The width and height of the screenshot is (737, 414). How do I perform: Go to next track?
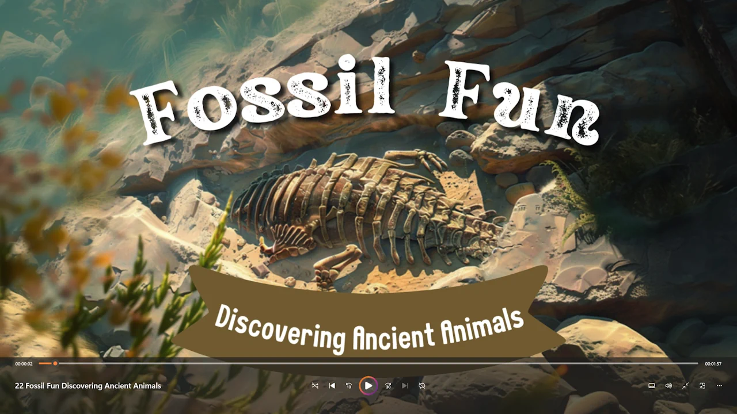[x=405, y=386]
